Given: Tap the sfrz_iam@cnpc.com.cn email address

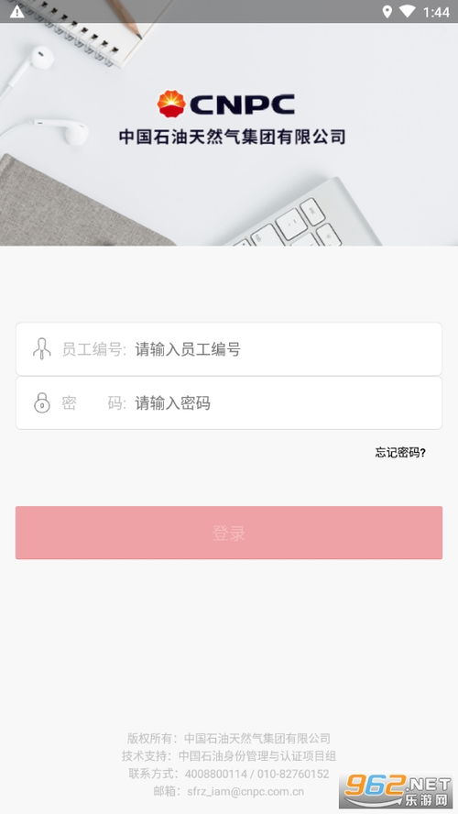Looking at the screenshot, I should coord(245,791).
